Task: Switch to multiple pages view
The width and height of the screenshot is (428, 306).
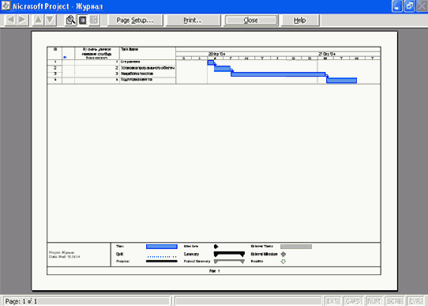Action: pos(94,21)
